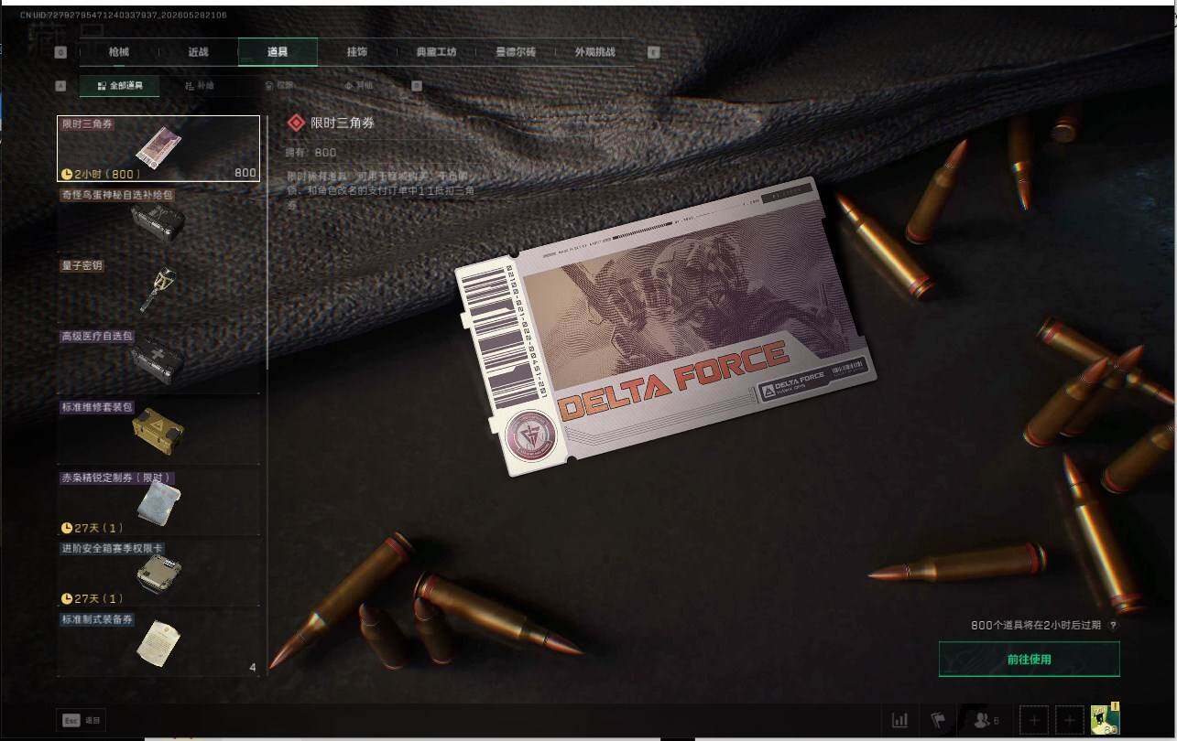The width and height of the screenshot is (1177, 741).
Task: Switch to the 近战 (melee) tab
Action: point(198,52)
